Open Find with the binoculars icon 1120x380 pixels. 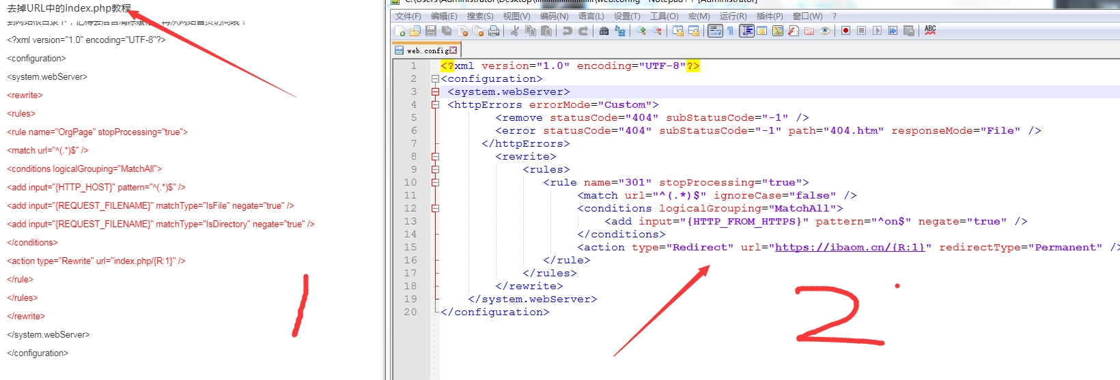604,31
